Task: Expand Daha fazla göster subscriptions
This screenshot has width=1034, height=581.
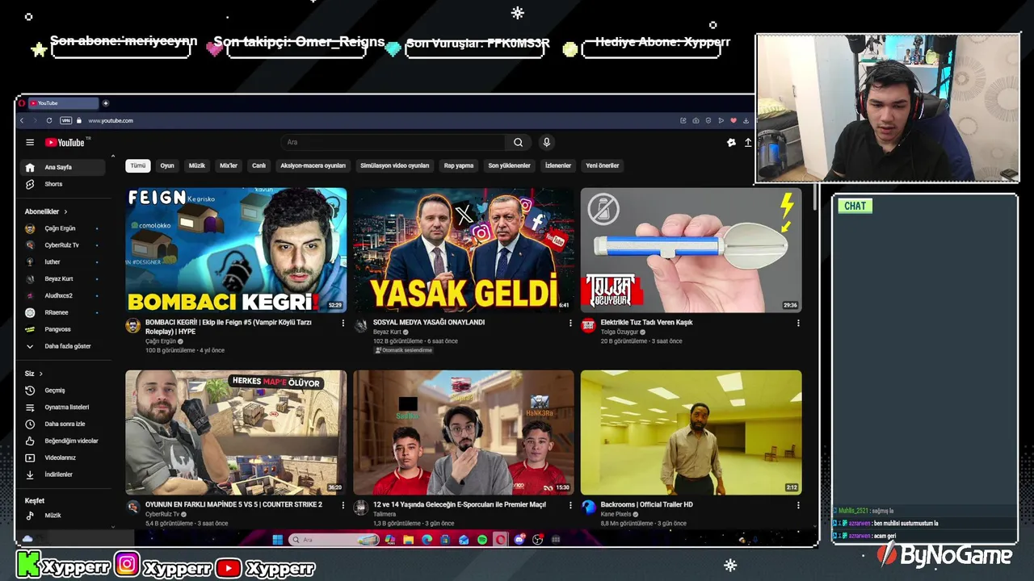Action: point(62,346)
